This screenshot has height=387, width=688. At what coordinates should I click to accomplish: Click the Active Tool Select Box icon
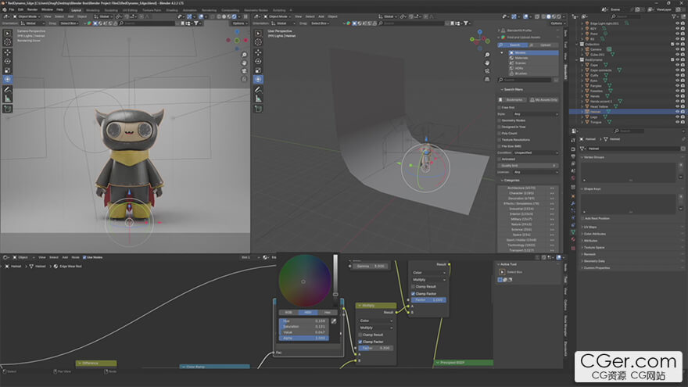pos(502,272)
